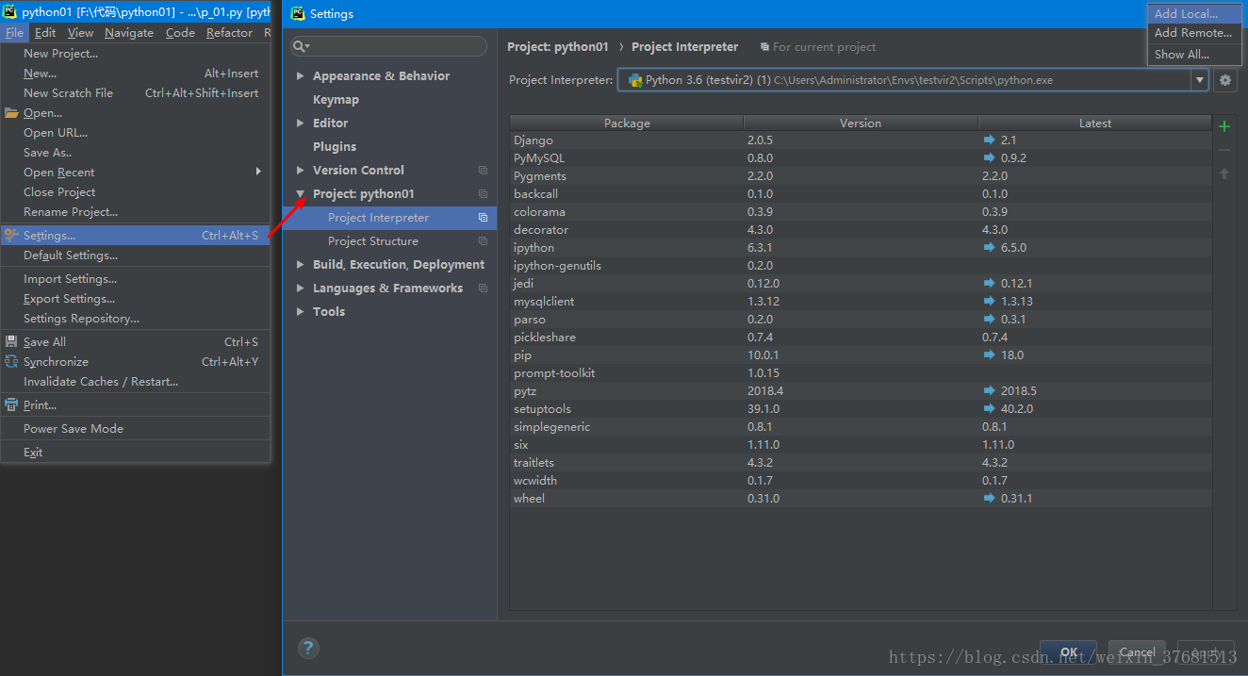Click the upgrade arrow icon in package sidebar
1248x676 pixels.
(1224, 173)
